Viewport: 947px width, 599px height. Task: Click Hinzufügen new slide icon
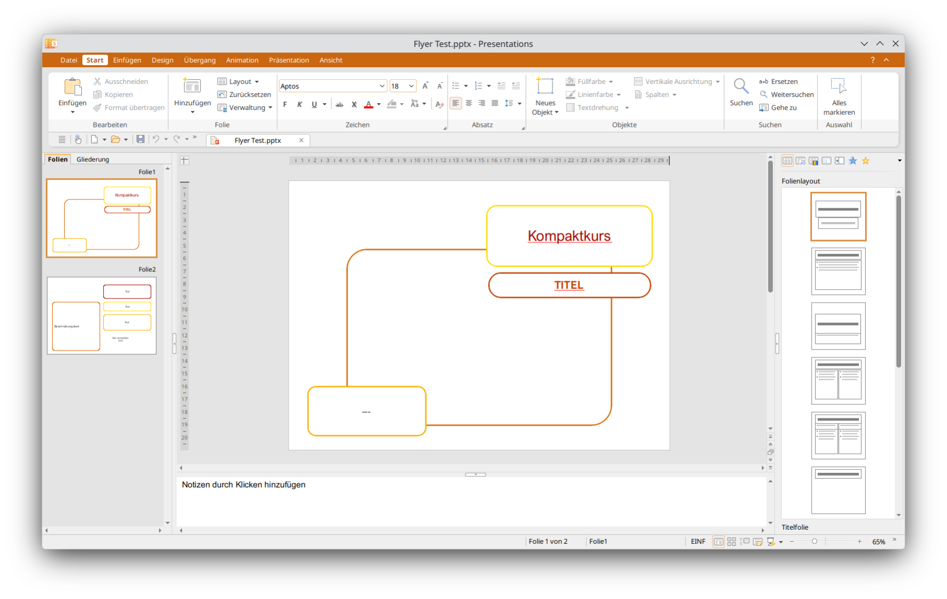192,86
